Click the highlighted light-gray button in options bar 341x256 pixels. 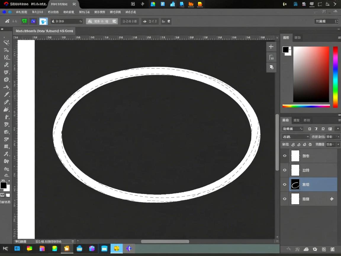pyautogui.click(x=102, y=21)
